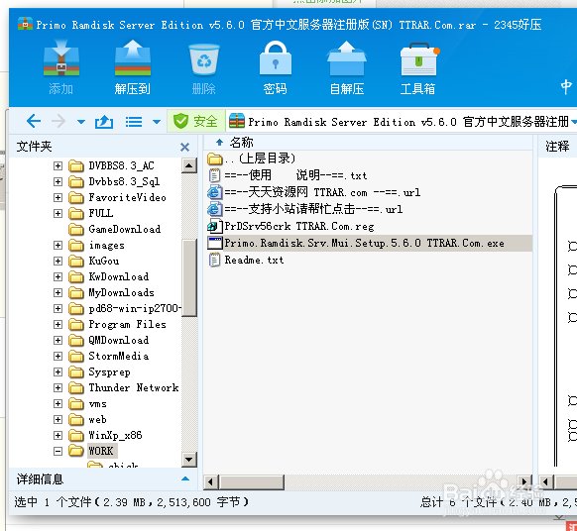Click the 2345好压 app icon in title bar
577x531 pixels.
tap(25, 24)
